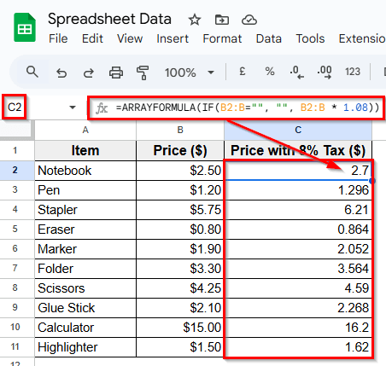Image resolution: width=386 pixels, height=366 pixels.
Task: Open the 123 more formats menu
Action: click(353, 72)
